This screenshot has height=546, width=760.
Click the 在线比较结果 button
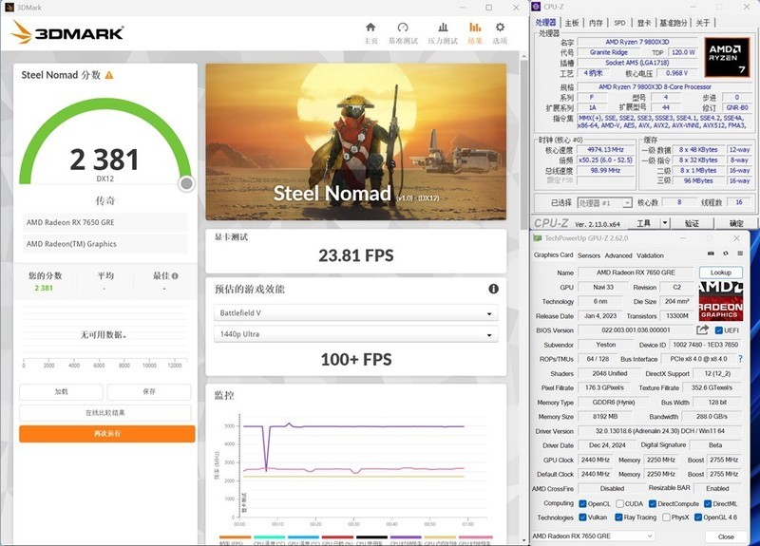[105, 413]
